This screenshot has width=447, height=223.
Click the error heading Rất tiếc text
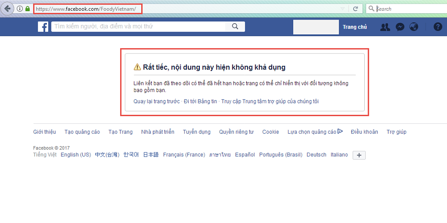coord(215,67)
